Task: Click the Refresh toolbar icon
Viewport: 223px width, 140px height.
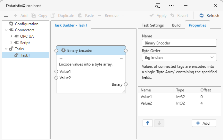Action: point(202,15)
